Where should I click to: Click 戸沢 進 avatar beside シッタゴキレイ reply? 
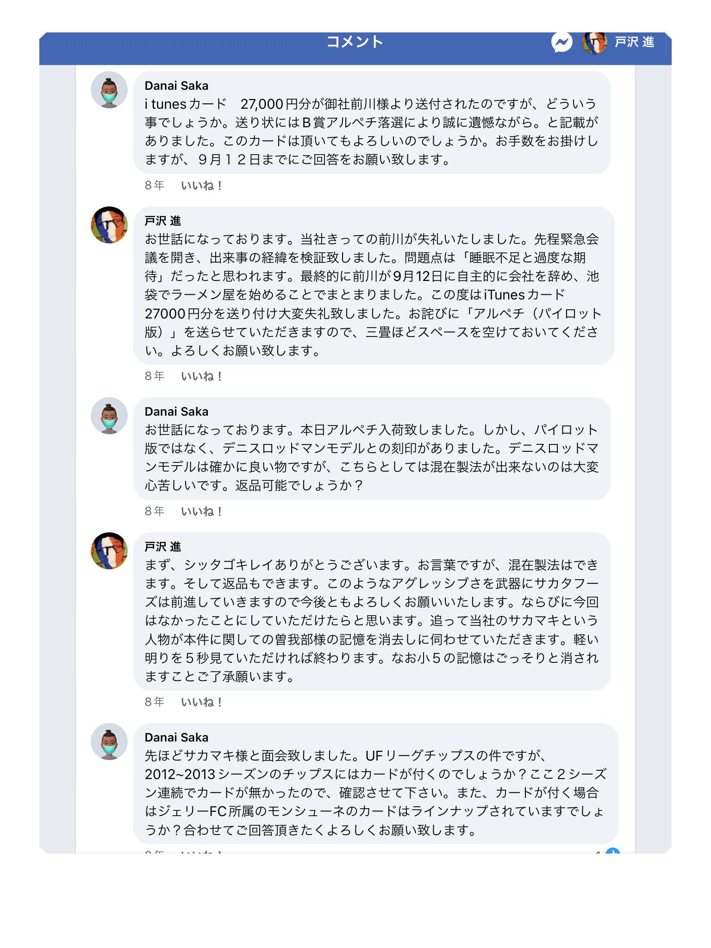(x=109, y=551)
